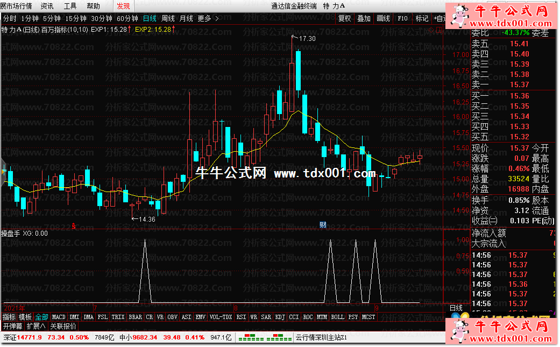Open the F10 company info
560x347 pixels.
[402, 18]
